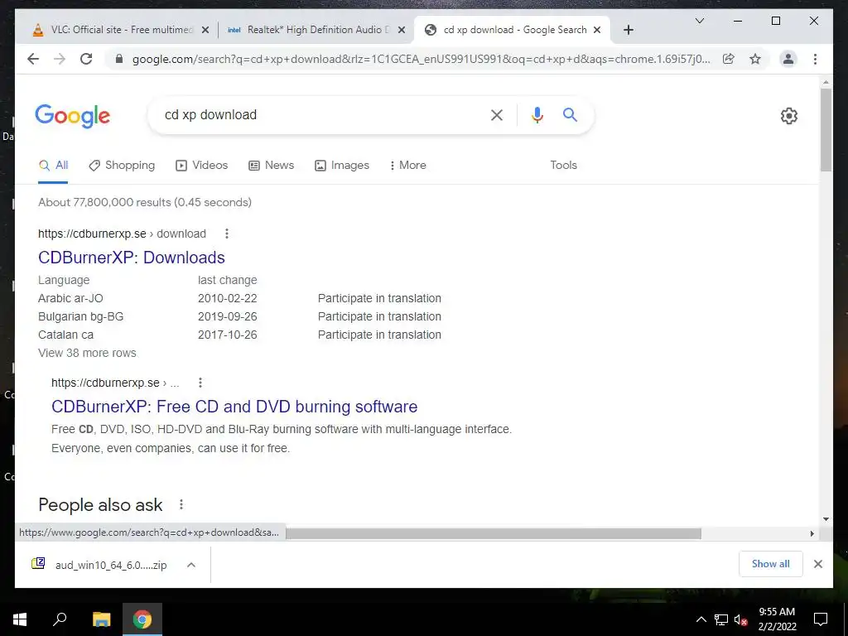Screen dimensions: 848x636
Task: Open Windows taskbar search
Action: point(60,619)
